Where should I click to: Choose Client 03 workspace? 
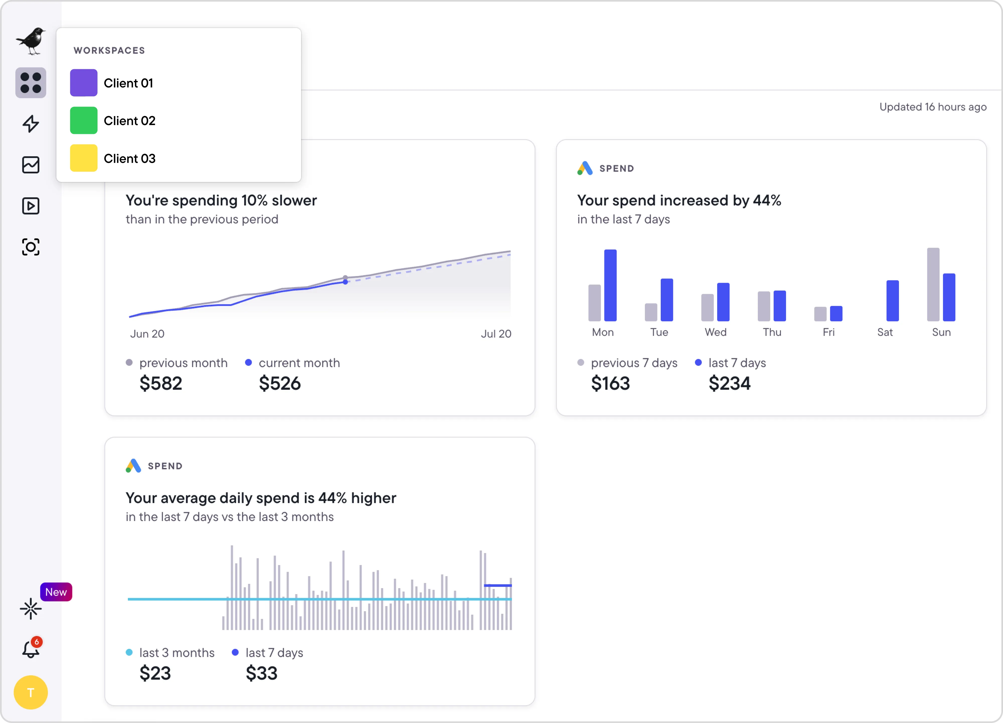pos(130,158)
